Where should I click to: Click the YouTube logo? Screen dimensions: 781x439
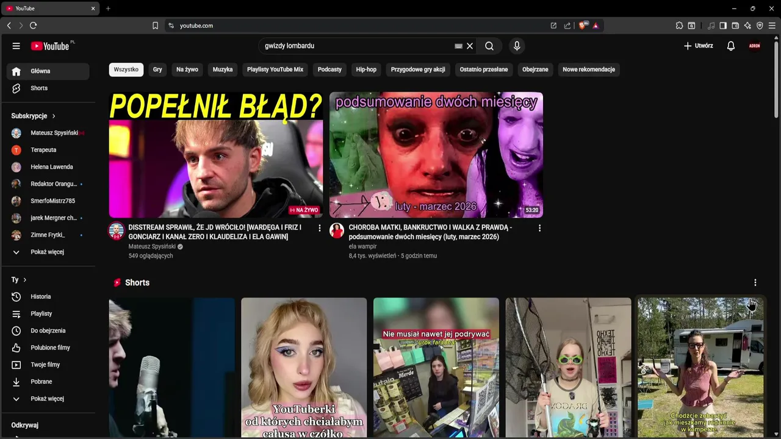pyautogui.click(x=51, y=46)
